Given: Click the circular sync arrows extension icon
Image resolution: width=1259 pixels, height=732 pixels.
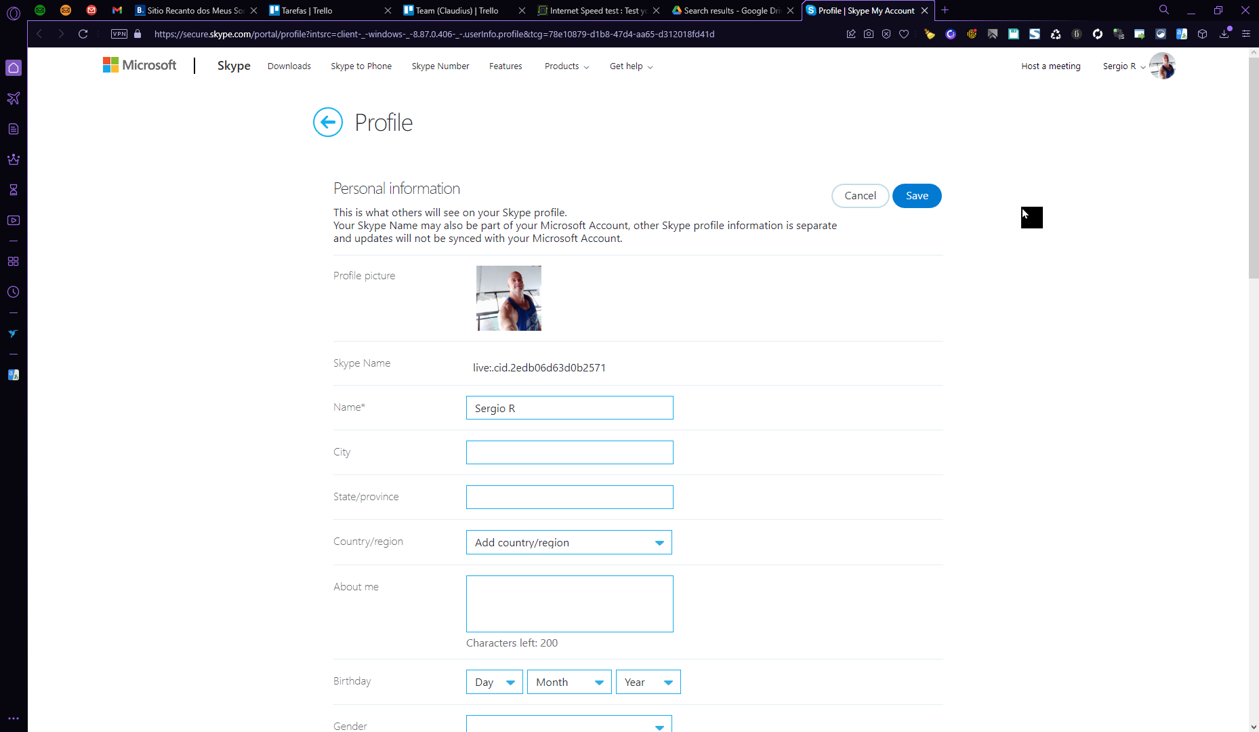Looking at the screenshot, I should click(1098, 34).
